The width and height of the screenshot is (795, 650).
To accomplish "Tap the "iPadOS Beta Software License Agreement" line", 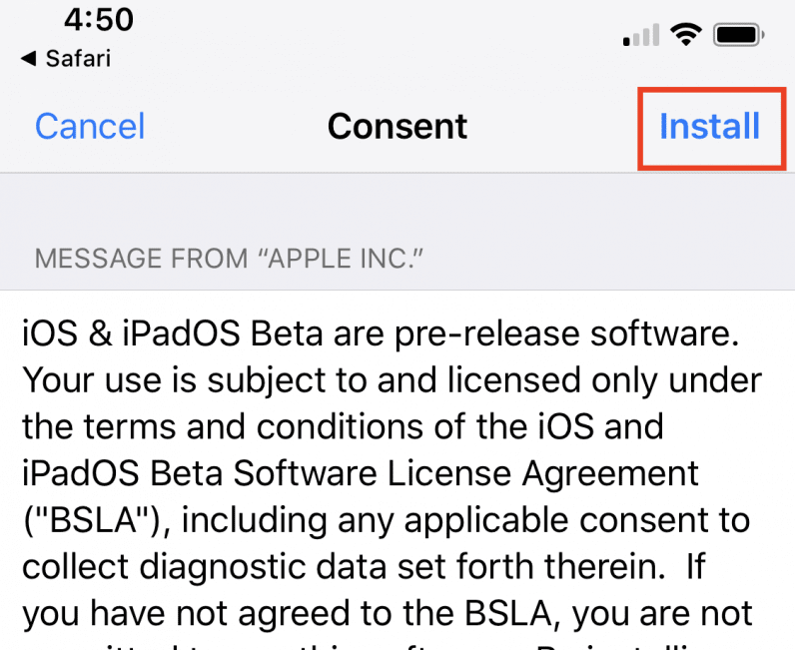I will [361, 474].
